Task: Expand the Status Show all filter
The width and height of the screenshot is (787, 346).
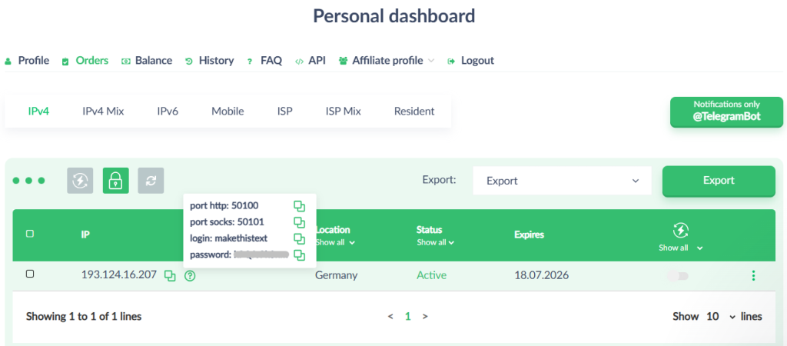Action: [435, 242]
